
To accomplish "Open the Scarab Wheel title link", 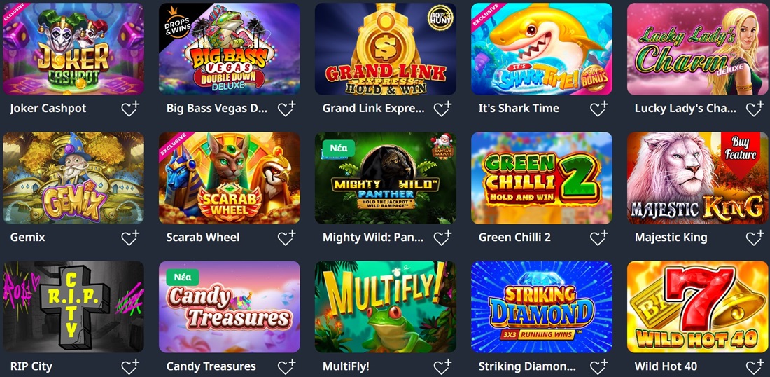I will [x=203, y=238].
